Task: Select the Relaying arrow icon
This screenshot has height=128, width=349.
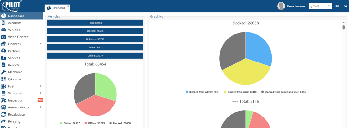Action: (x=3, y=121)
